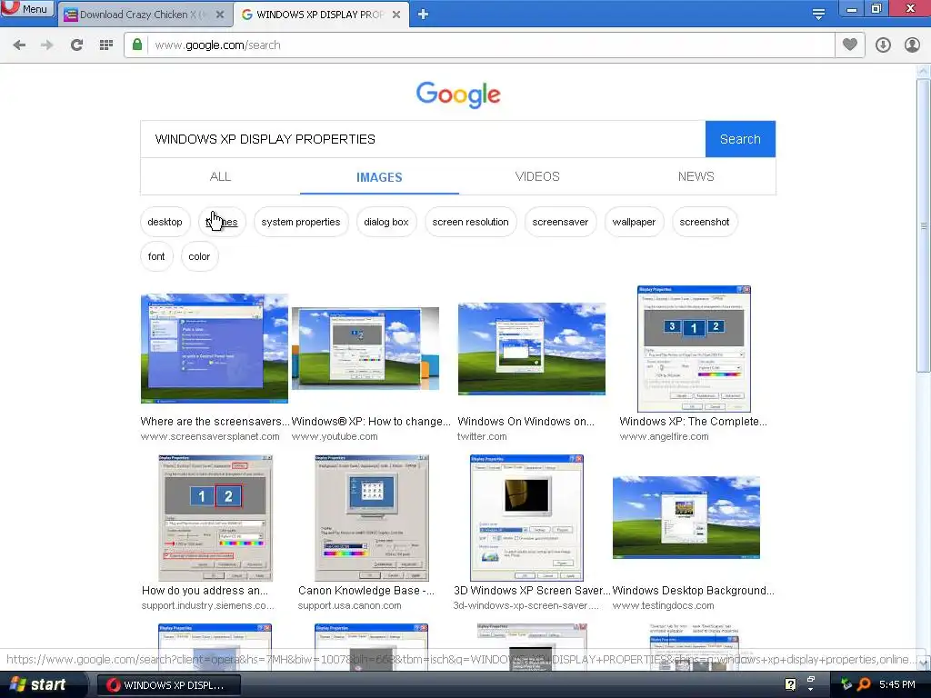Click the 'Windows XP: The Complete...' title
The image size is (931, 698).
[x=693, y=422]
